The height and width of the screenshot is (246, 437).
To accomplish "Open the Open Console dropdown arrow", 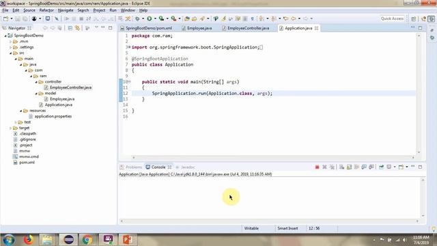I will tap(407, 167).
